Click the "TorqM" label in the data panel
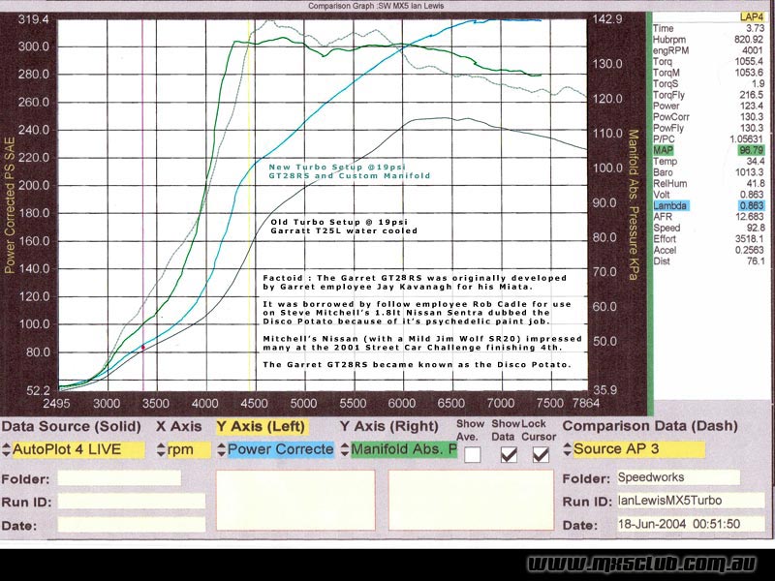Image resolution: width=775 pixels, height=581 pixels. point(666,73)
